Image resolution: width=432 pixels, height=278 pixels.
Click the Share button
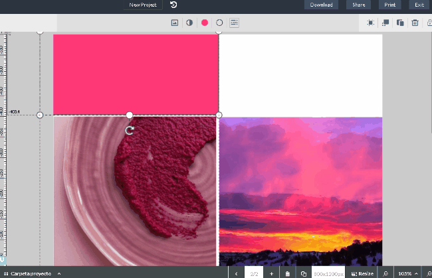359,5
